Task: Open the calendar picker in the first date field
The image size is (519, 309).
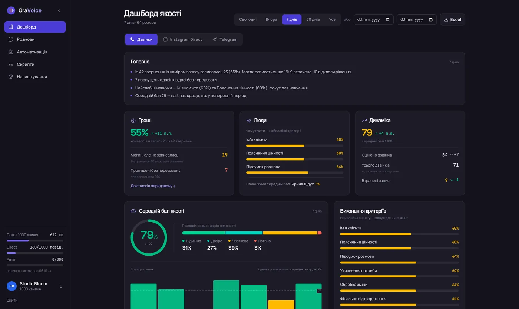Action: pos(388,20)
